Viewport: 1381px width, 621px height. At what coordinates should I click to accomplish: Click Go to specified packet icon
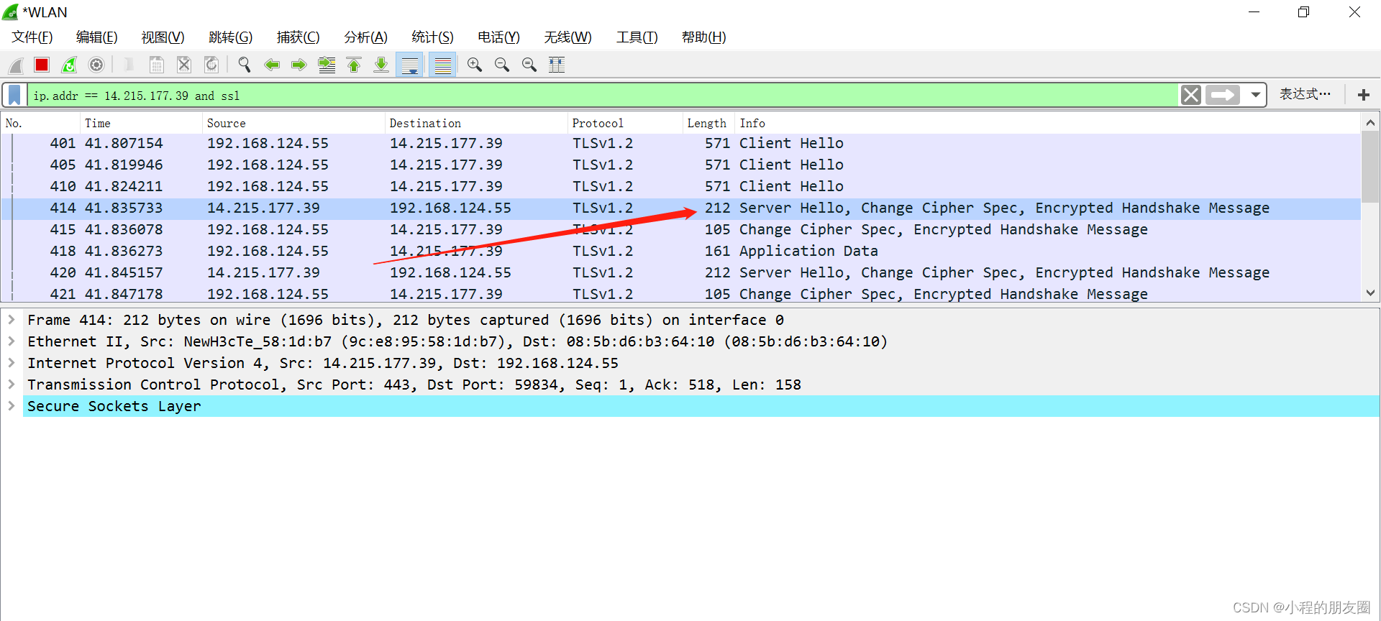(327, 65)
